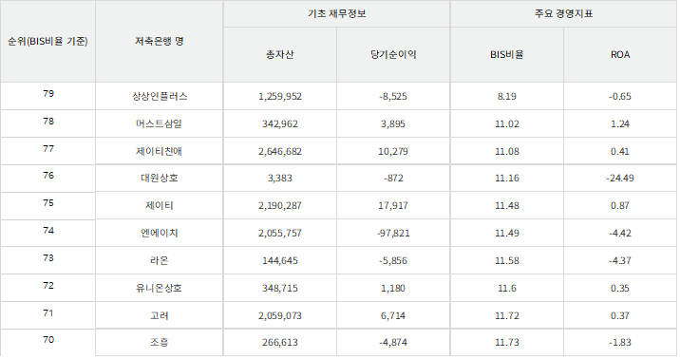Click net income value 6,714
The image size is (680, 359).
tap(393, 316)
